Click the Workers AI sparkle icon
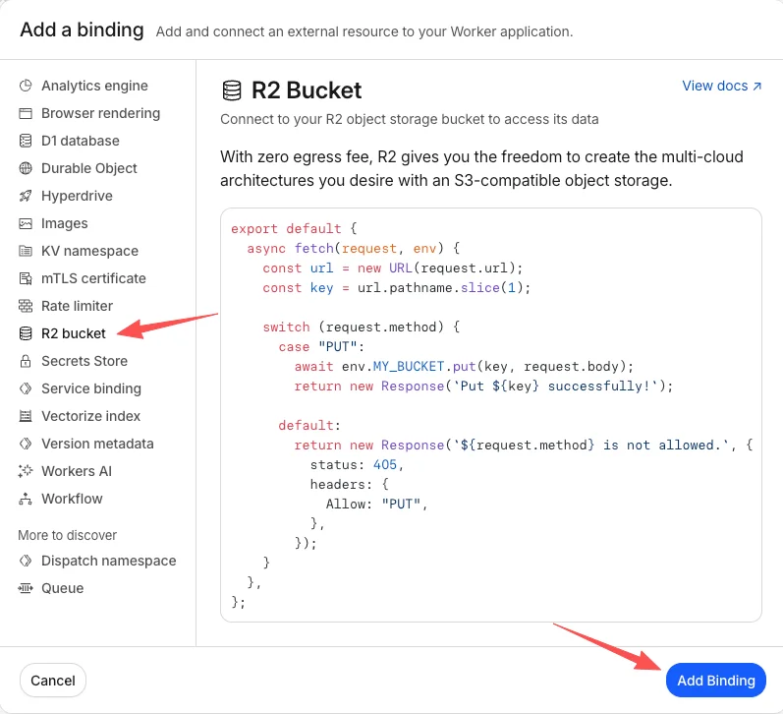Image resolution: width=783 pixels, height=714 pixels. 26,470
